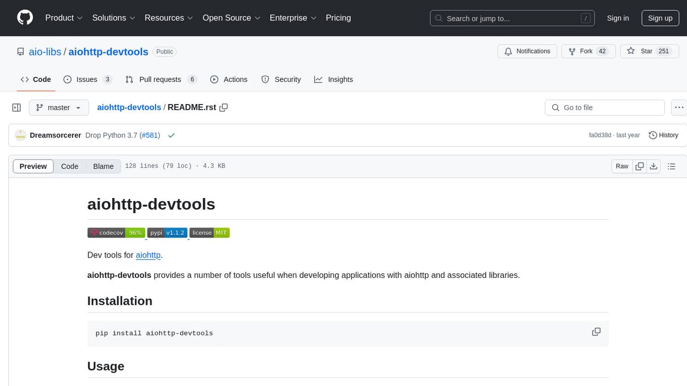687x386 pixels.
Task: Switch to the Actions tab
Action: [x=229, y=79]
